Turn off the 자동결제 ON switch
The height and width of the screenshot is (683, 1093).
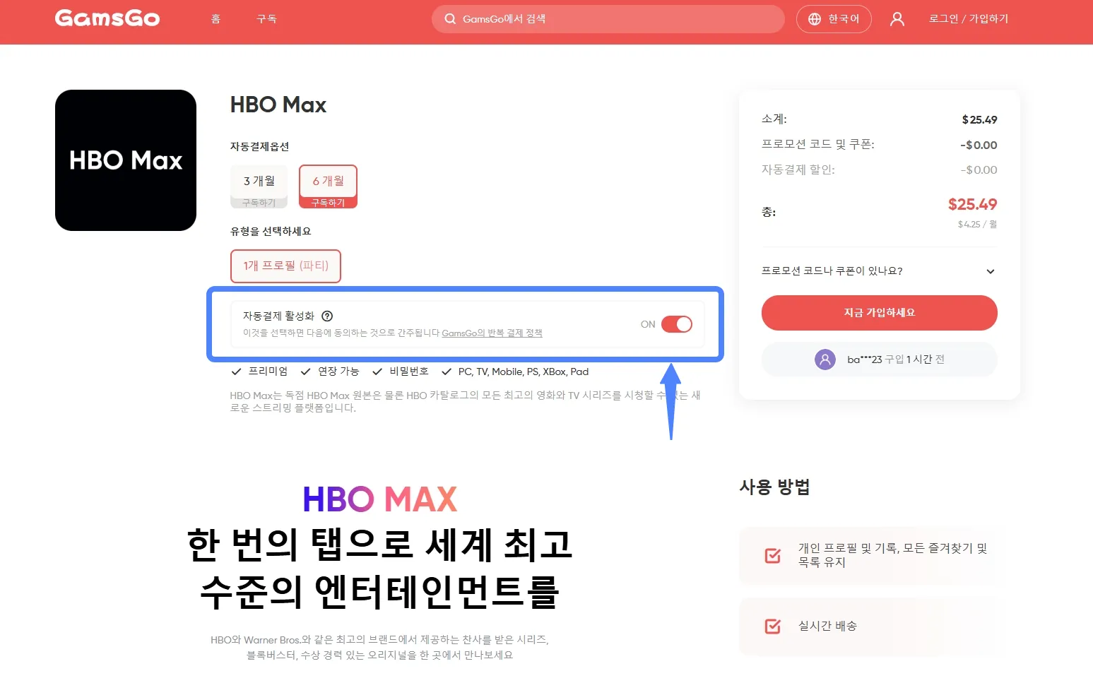click(x=677, y=324)
